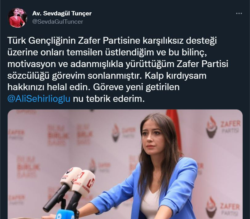Click the phrase Zafer Partisi sözcülüğü in tweet

[x=118, y=70]
